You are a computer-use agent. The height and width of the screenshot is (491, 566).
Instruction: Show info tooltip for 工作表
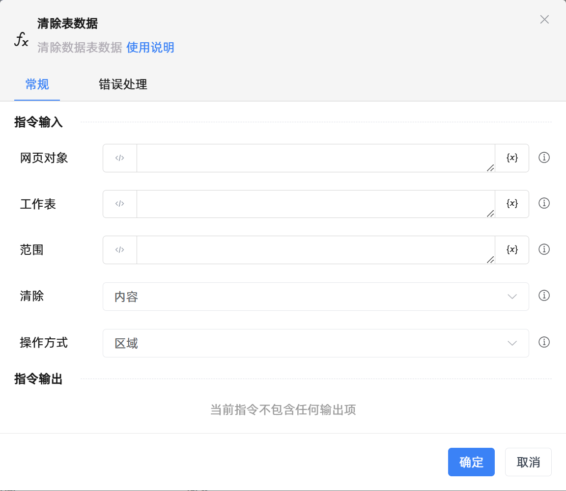point(544,203)
